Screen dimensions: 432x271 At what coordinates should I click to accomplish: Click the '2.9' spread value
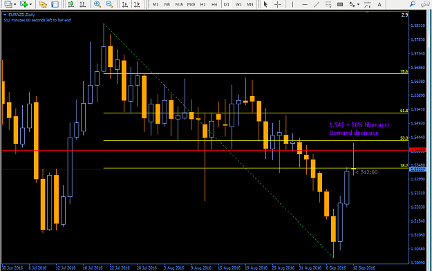coord(404,15)
